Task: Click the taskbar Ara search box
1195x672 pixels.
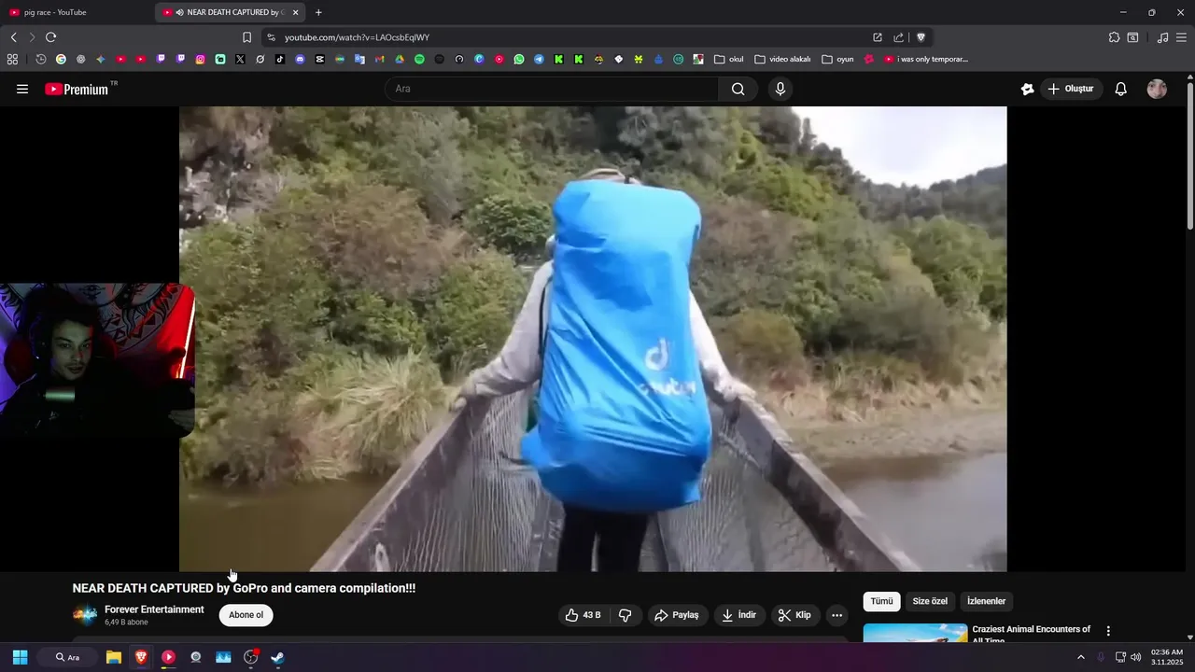Action: coord(67,657)
